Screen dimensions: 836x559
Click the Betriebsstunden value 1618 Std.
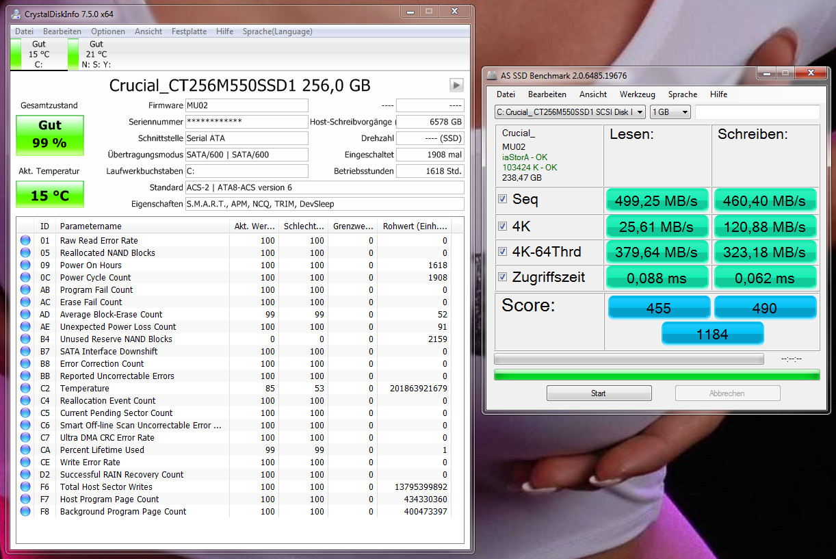[x=430, y=171]
